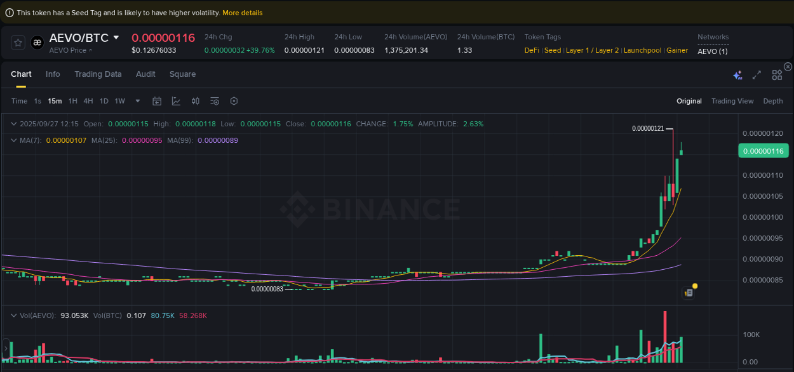
Task: Select the 1D timeframe
Action: 104,101
